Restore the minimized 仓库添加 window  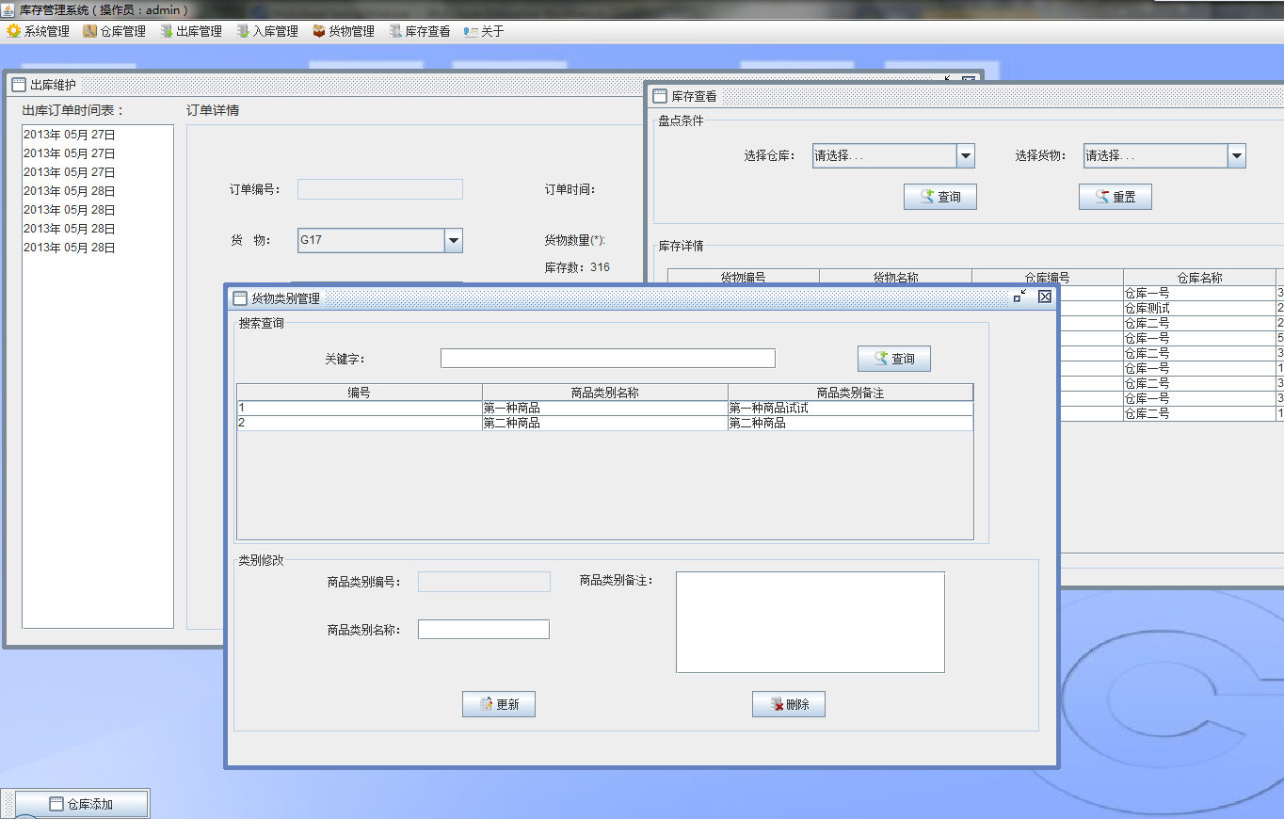tap(82, 804)
